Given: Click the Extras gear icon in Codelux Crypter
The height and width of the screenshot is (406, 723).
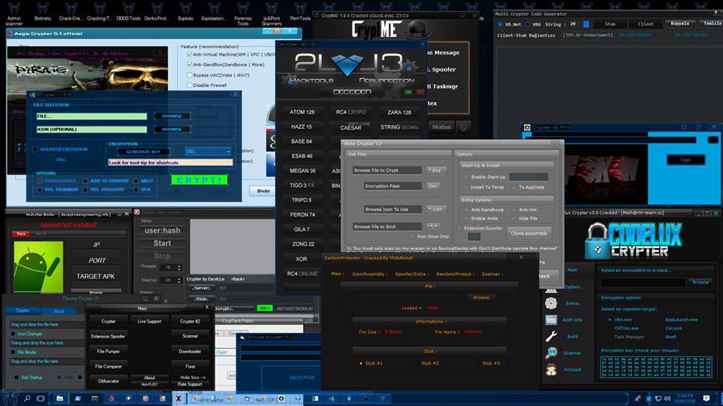Looking at the screenshot, I should coord(551,303).
